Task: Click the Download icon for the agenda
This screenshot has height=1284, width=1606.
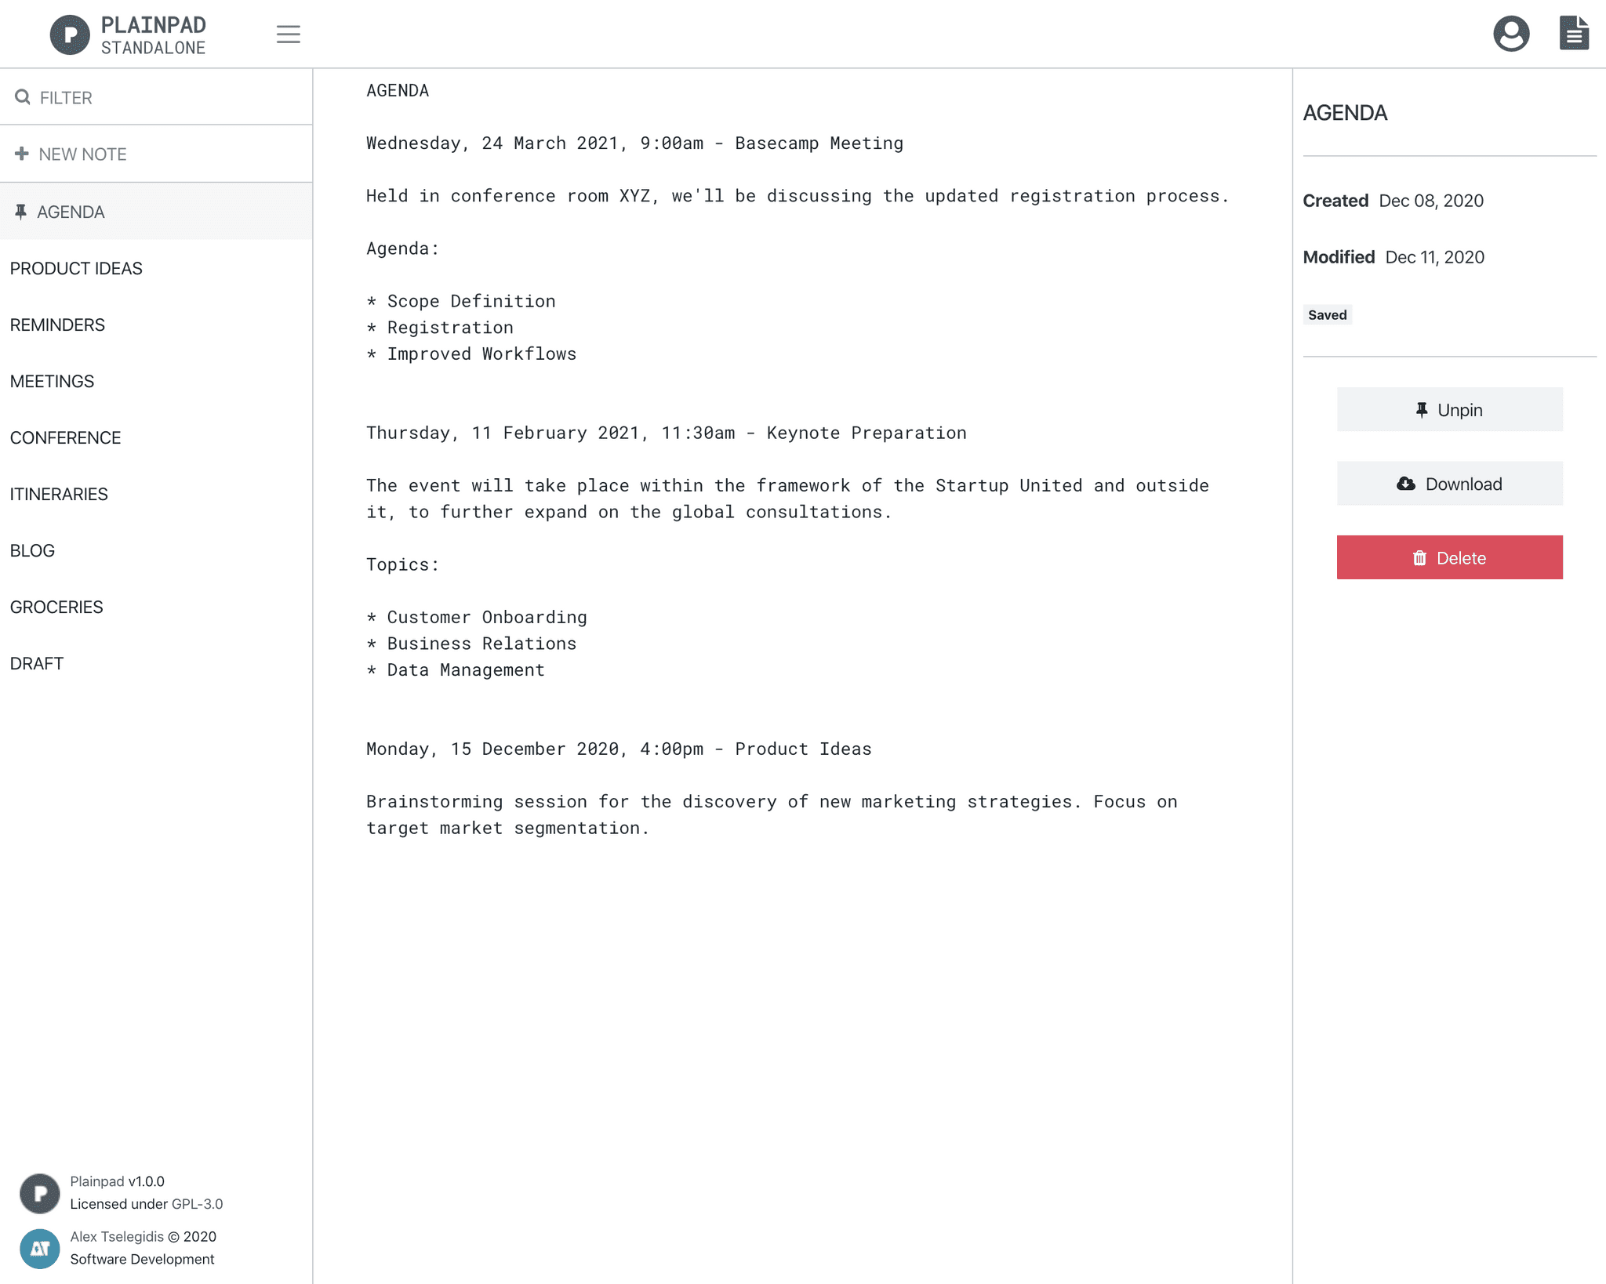Action: point(1407,484)
